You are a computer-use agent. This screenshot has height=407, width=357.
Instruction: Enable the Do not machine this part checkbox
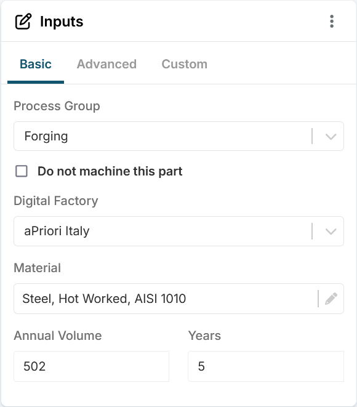[22, 171]
